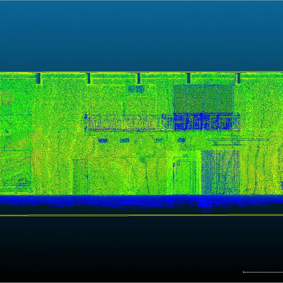Click the fourth dark beam notch from the left
The width and height of the screenshot is (283, 283).
(188, 78)
